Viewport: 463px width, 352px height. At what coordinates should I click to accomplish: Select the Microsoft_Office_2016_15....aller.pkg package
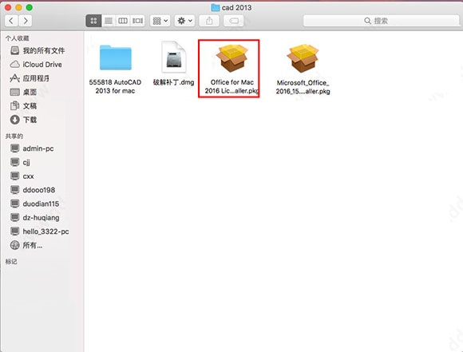pos(303,69)
